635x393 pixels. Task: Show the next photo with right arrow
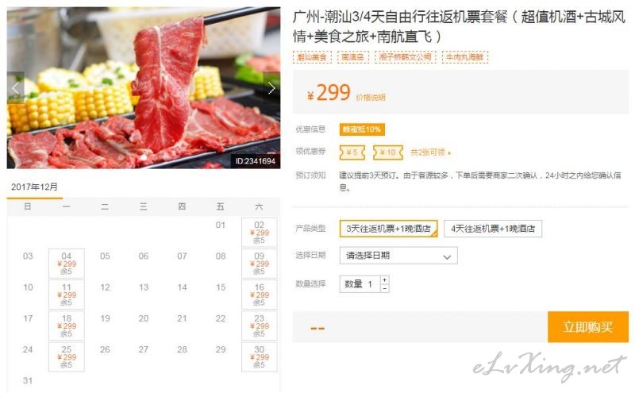click(271, 88)
